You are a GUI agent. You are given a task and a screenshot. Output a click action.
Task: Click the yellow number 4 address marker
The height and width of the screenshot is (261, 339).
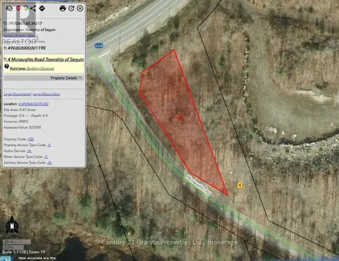239,185
